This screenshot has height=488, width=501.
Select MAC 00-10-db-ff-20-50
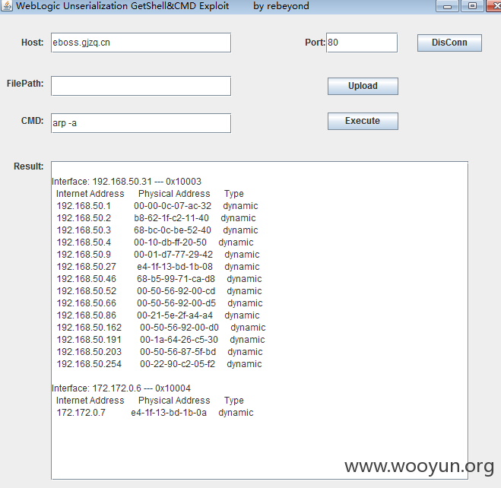(170, 242)
